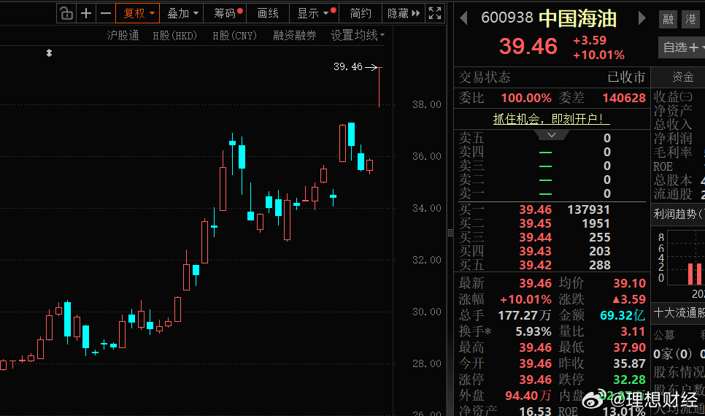Click the panel splitter handle

450,233
